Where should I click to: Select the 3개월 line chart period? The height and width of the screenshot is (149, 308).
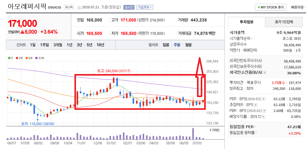click(x=58, y=45)
